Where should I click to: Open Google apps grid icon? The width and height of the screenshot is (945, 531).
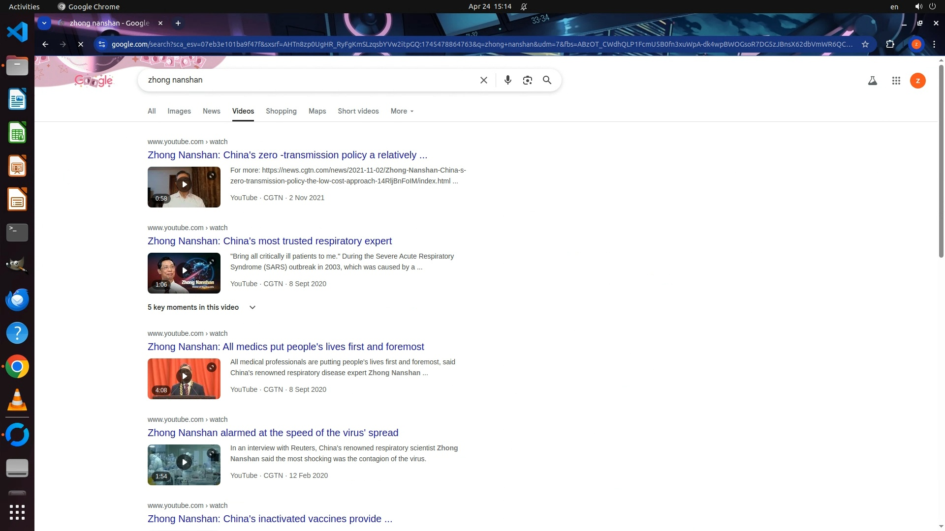[896, 81]
